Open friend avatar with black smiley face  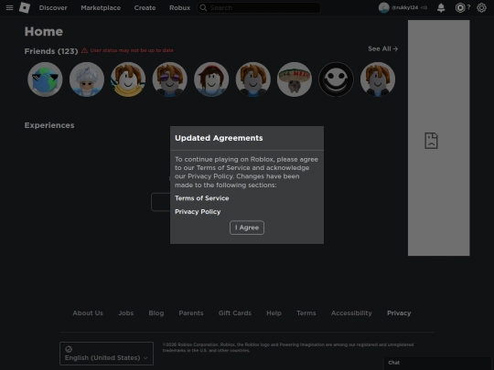336,79
